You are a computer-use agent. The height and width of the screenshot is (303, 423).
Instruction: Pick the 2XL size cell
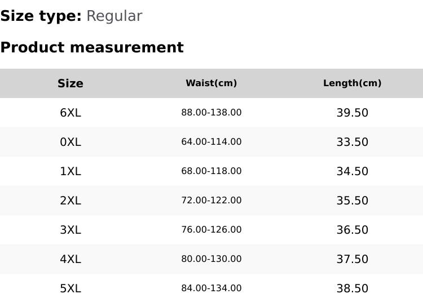[70, 200]
